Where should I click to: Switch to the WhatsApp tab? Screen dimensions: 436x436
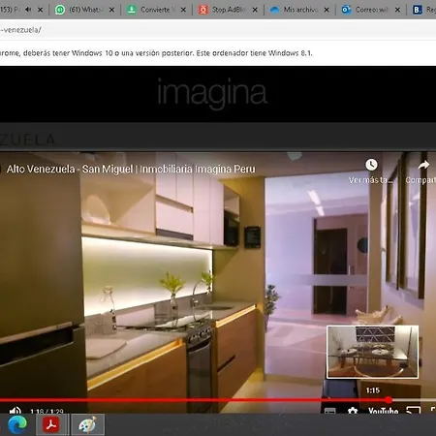[80, 10]
